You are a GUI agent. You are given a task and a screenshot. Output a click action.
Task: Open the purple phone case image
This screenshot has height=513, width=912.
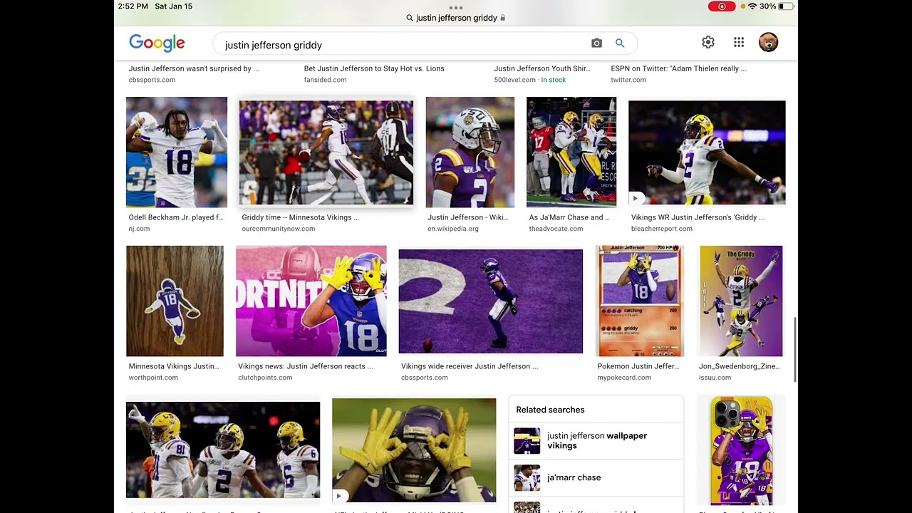tap(742, 450)
